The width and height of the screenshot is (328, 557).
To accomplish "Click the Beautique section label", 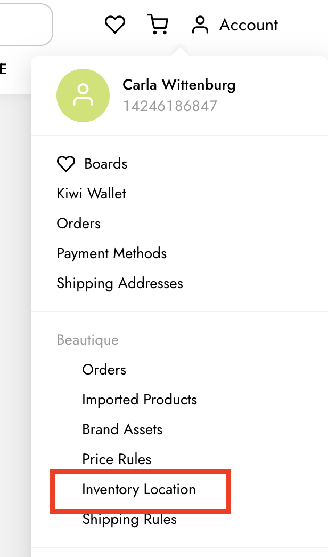I will point(87,340).
